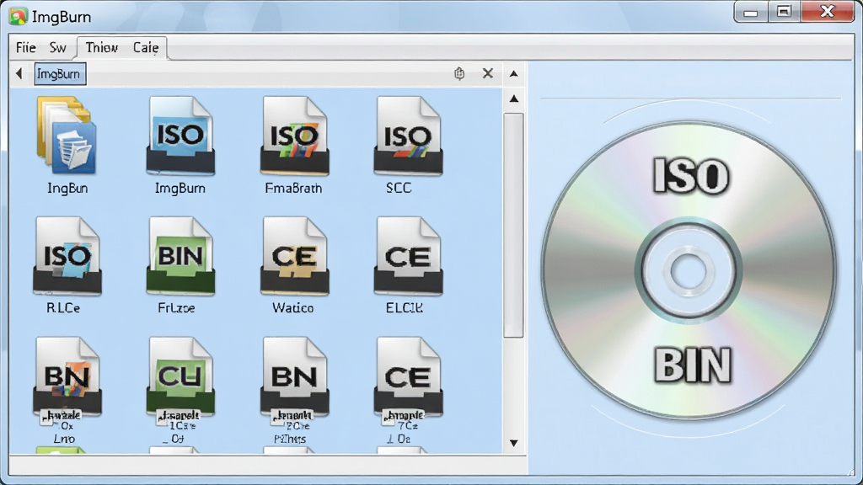The image size is (863, 485).
Task: Click the ISO BIN disc preview image
Action: tap(689, 271)
